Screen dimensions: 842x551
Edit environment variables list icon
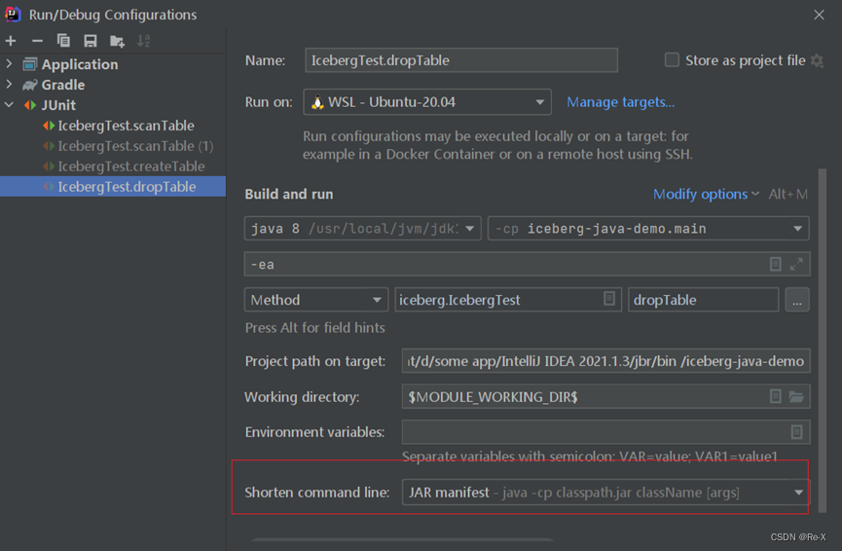point(797,432)
